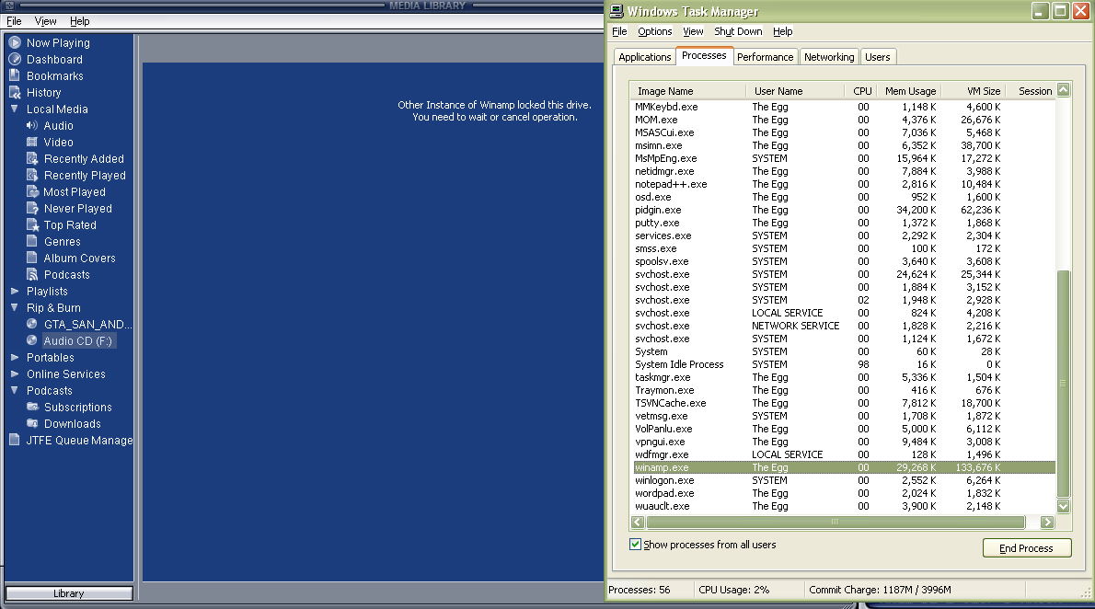Sort processes by User Name column
This screenshot has width=1095, height=609.
tap(795, 91)
